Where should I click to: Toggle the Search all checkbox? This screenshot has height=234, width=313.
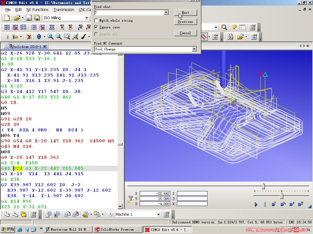pos(96,34)
